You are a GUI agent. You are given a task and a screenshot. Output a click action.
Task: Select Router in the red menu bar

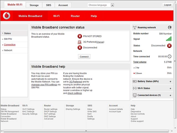tap(75, 16)
